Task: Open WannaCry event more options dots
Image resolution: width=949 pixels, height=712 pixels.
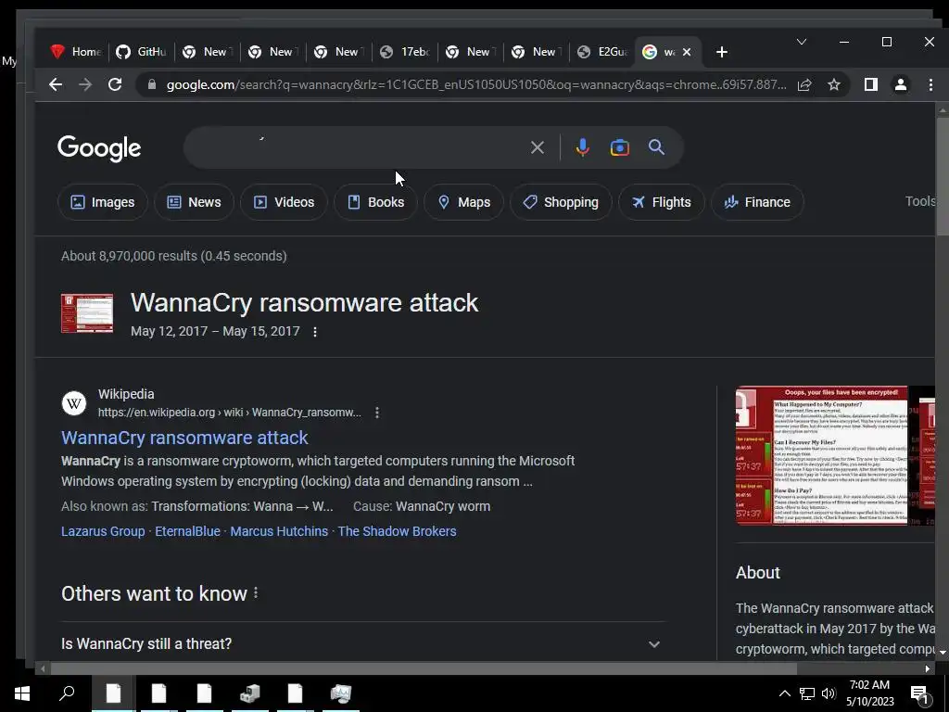Action: pos(315,332)
